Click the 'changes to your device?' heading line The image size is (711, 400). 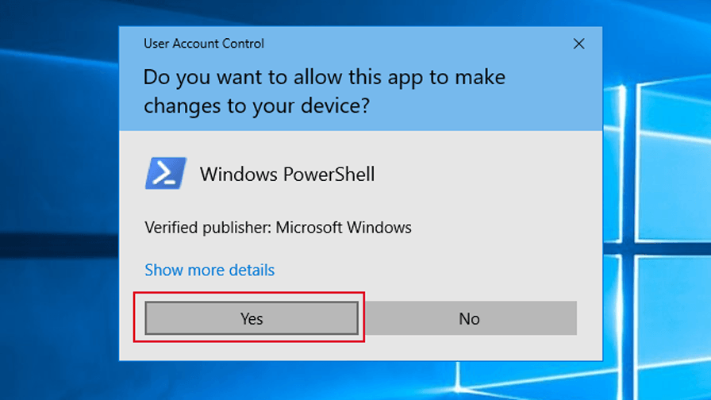pos(256,106)
